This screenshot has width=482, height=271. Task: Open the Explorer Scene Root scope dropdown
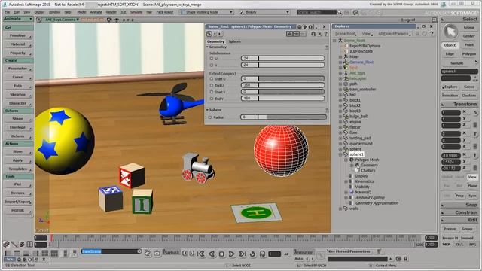coord(345,33)
